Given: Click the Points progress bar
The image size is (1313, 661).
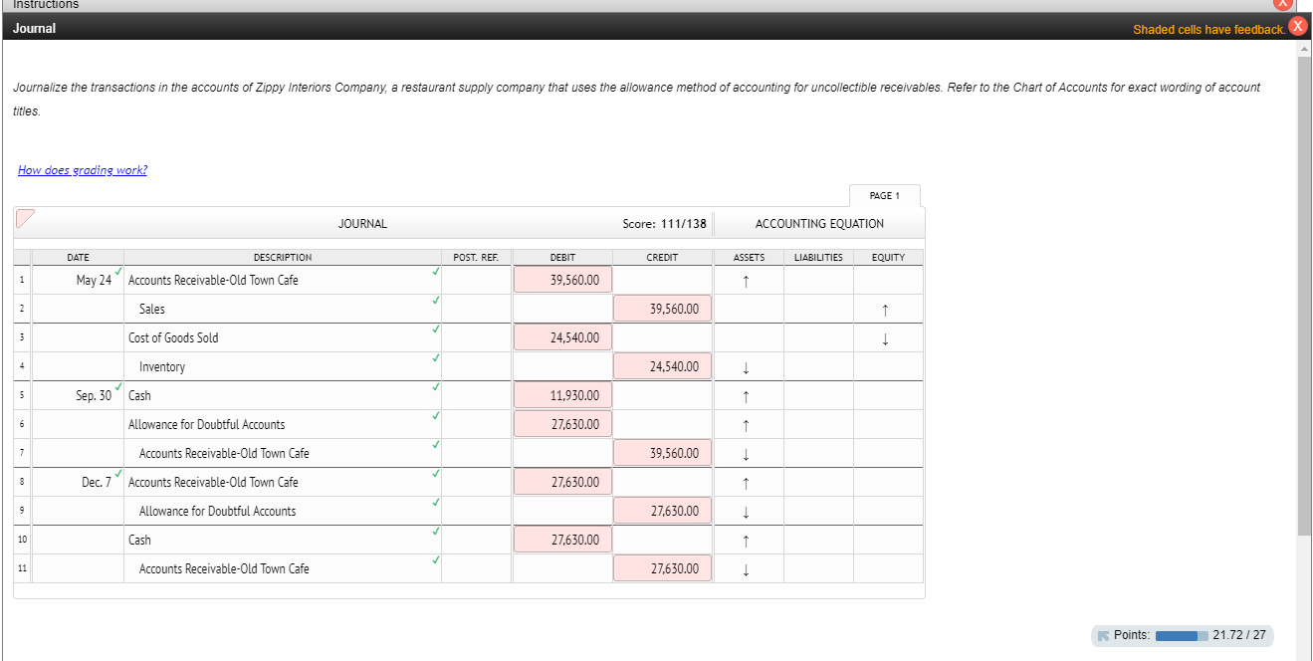Looking at the screenshot, I should (1181, 635).
